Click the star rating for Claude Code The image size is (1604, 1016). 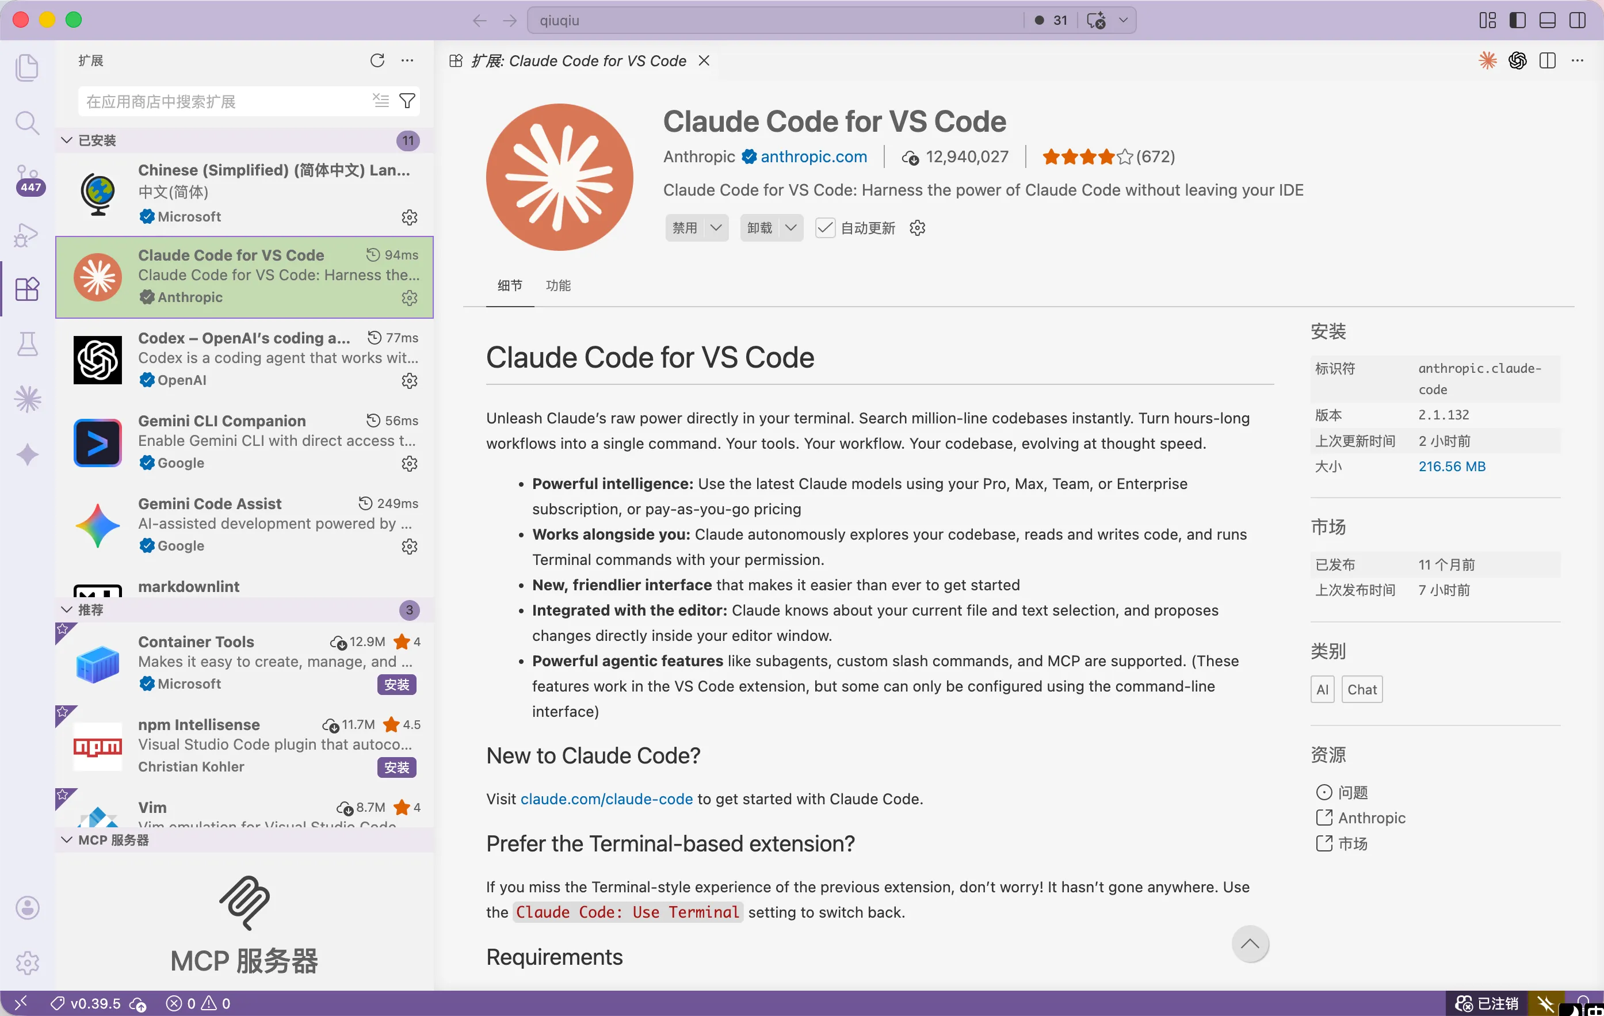coord(1109,156)
